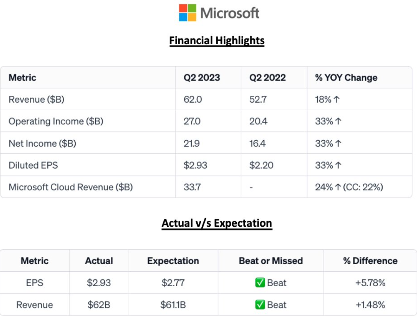Click the Microsoft wordmark text

click(230, 13)
